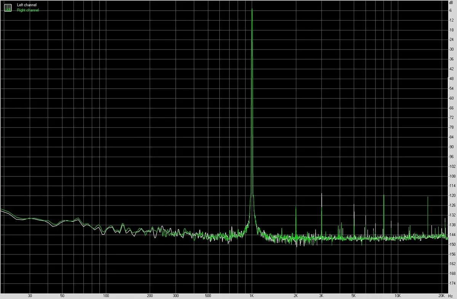
Task: Click the -102 dB axis label
Action: tap(452, 166)
